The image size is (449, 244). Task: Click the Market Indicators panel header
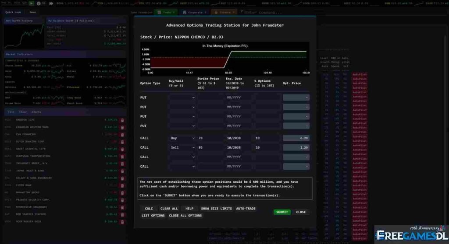click(x=65, y=54)
